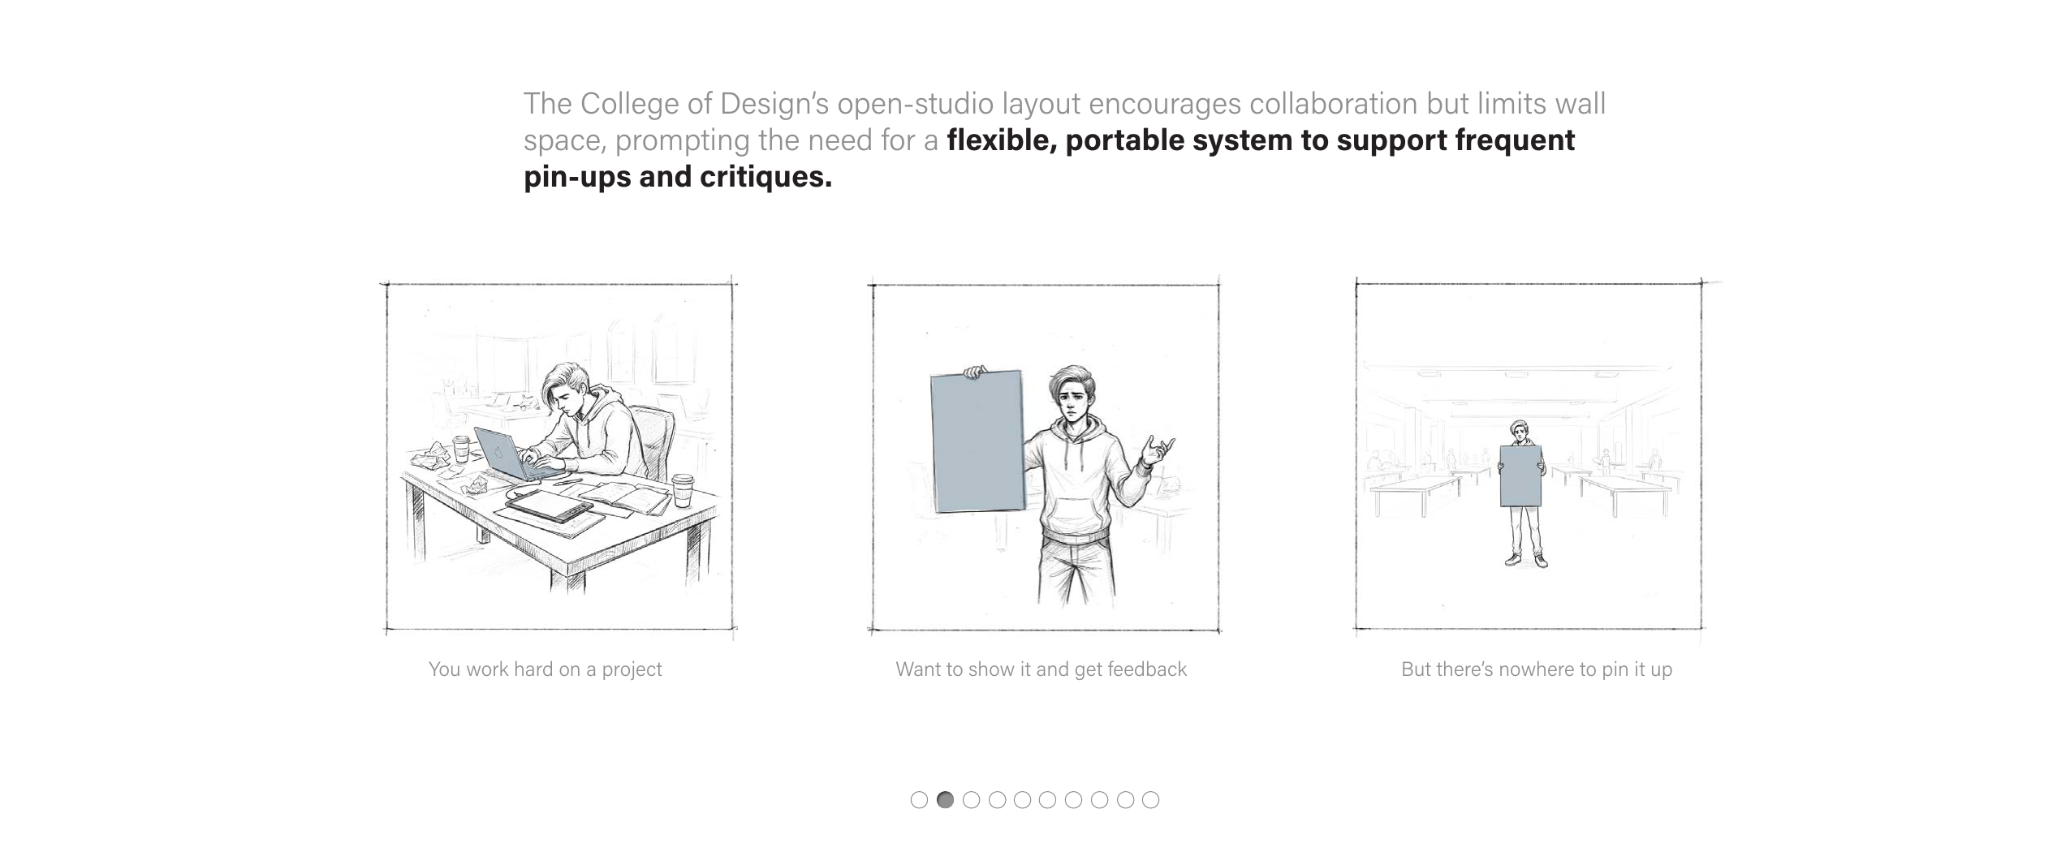This screenshot has width=2070, height=852.
Task: Click the active second pagination dot
Action: click(x=945, y=800)
